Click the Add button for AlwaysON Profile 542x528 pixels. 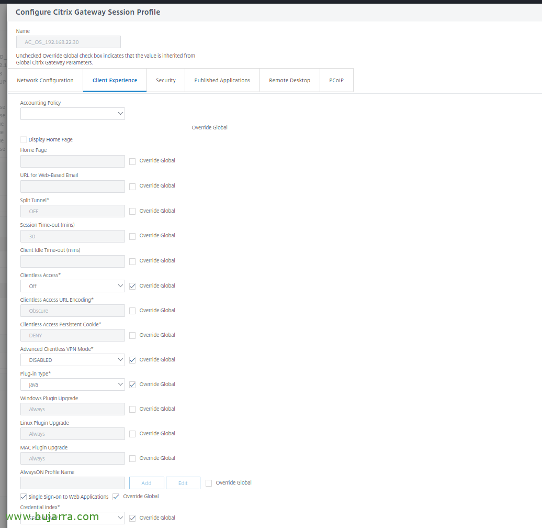[146, 483]
